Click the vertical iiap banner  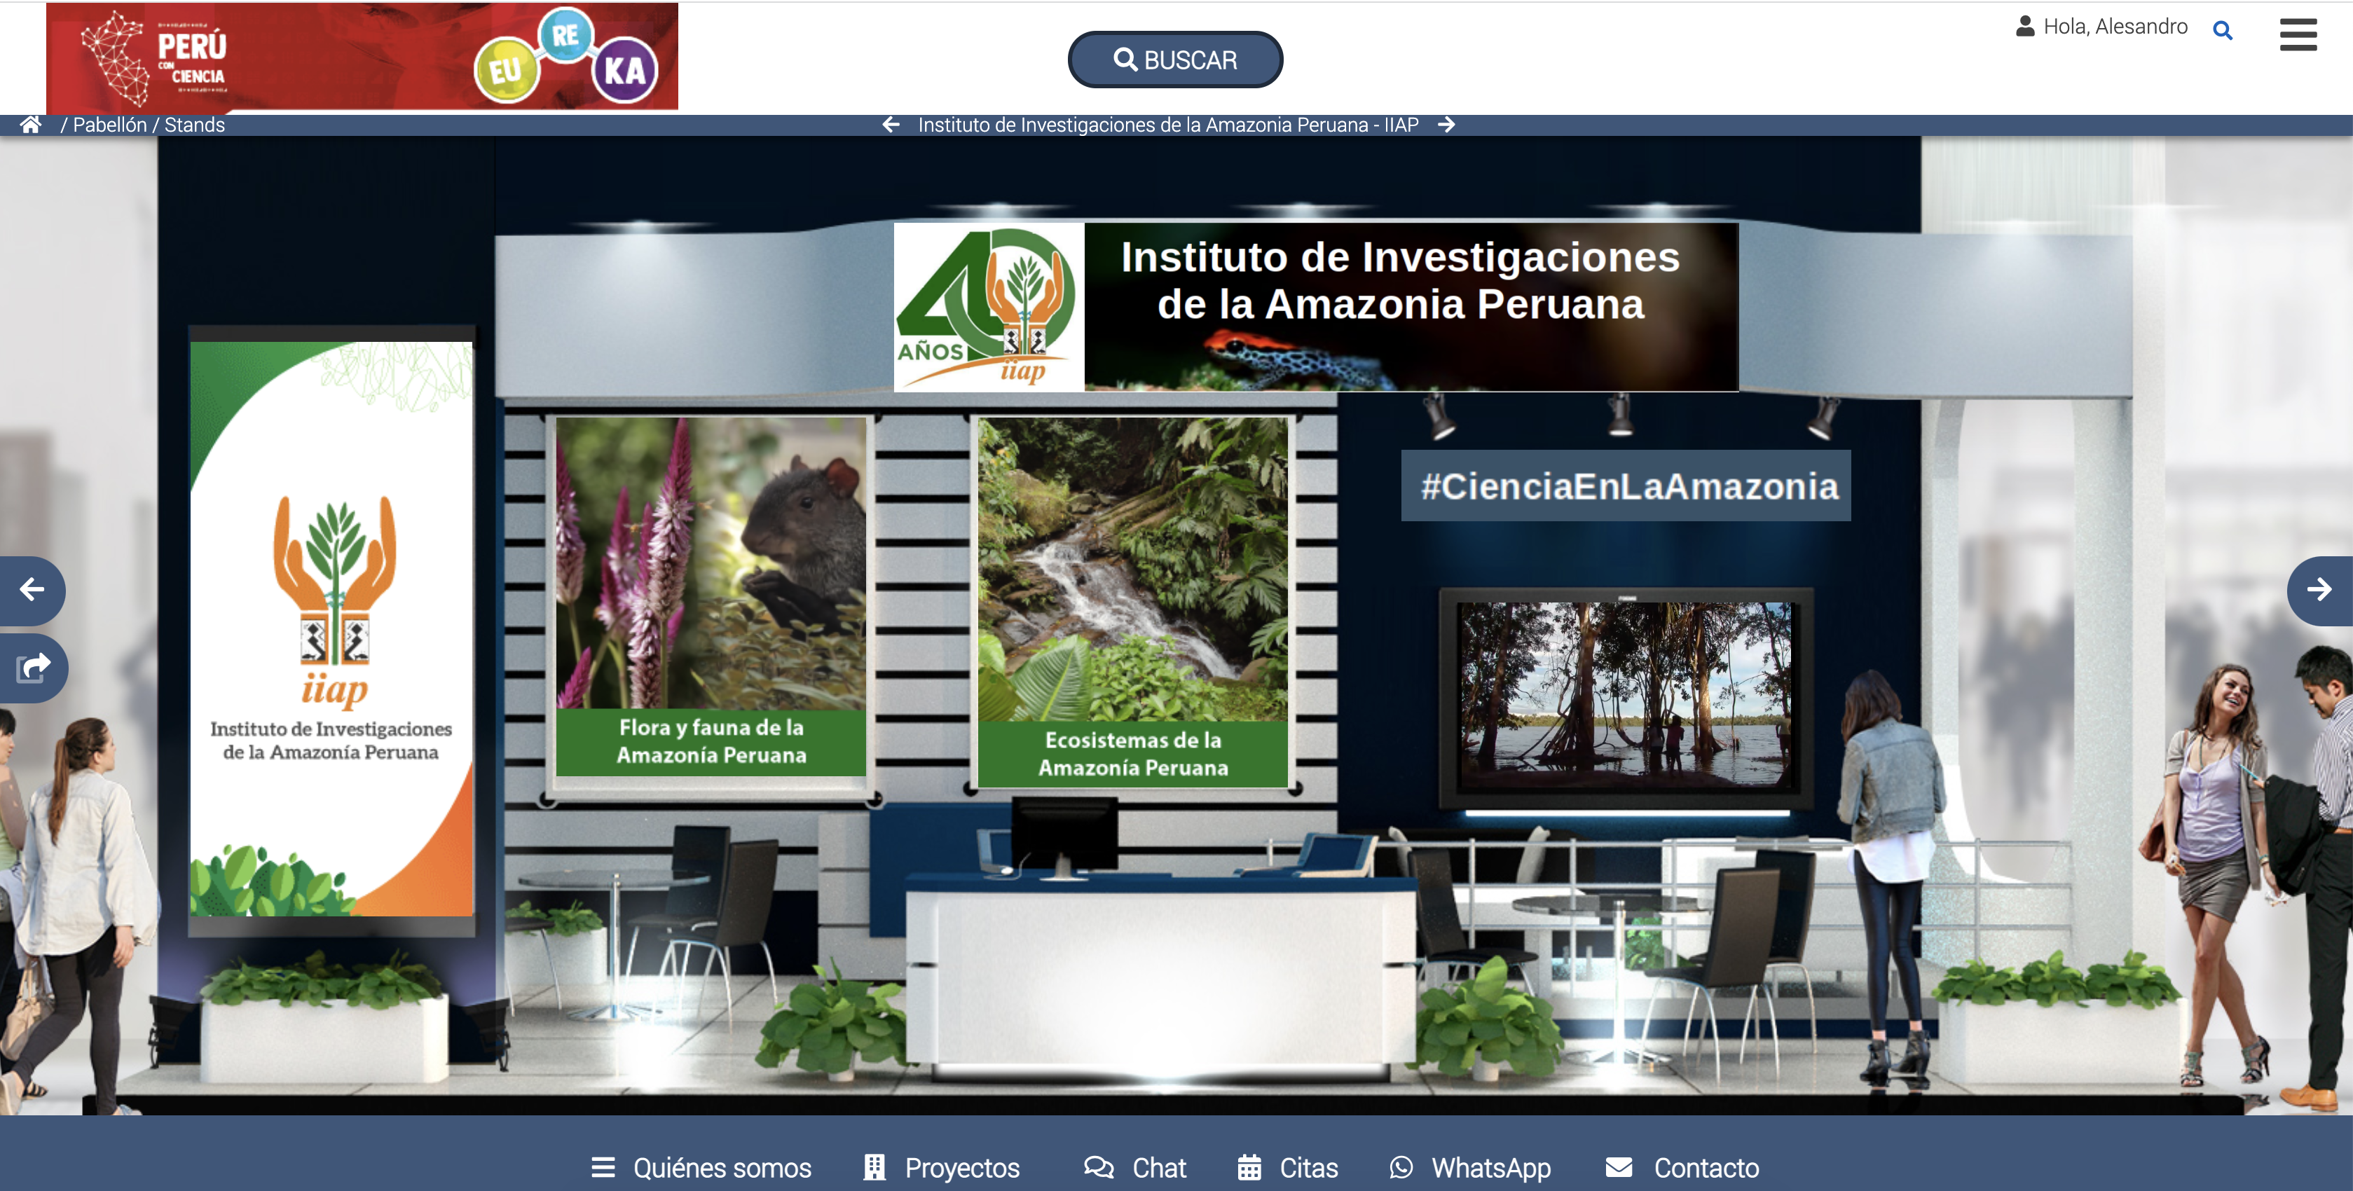(x=331, y=628)
